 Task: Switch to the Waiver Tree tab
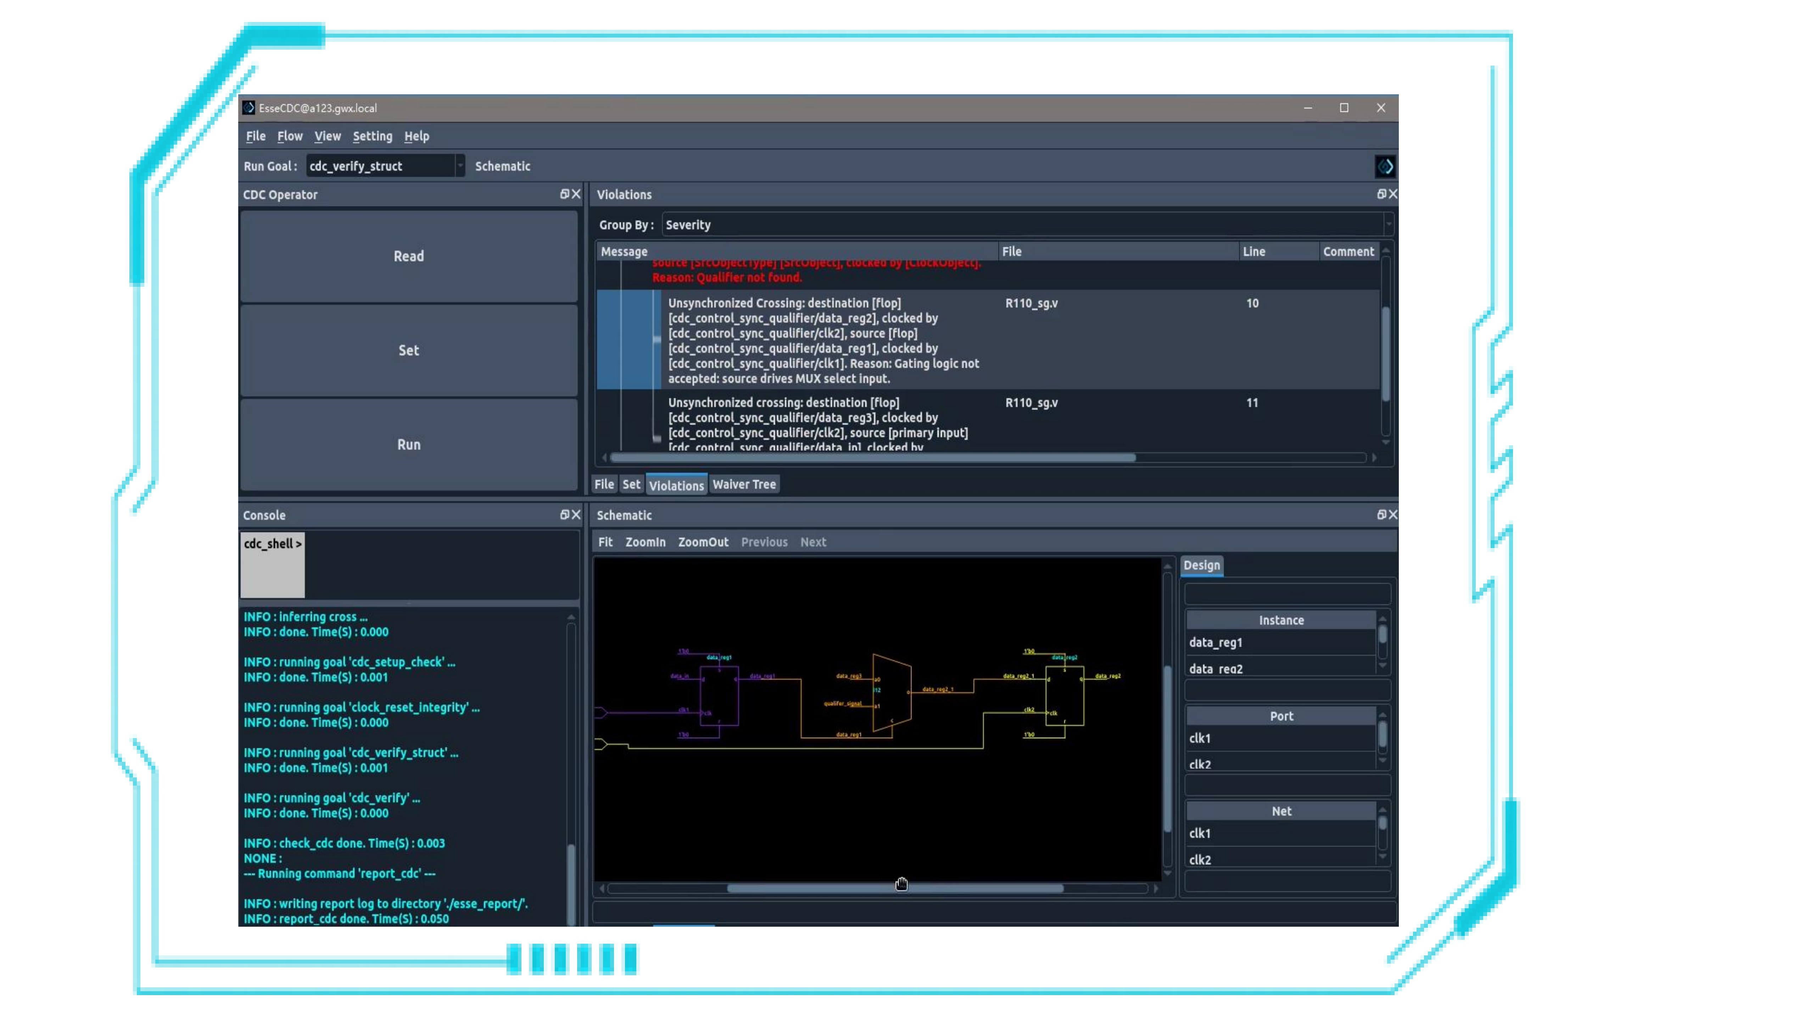tap(744, 484)
